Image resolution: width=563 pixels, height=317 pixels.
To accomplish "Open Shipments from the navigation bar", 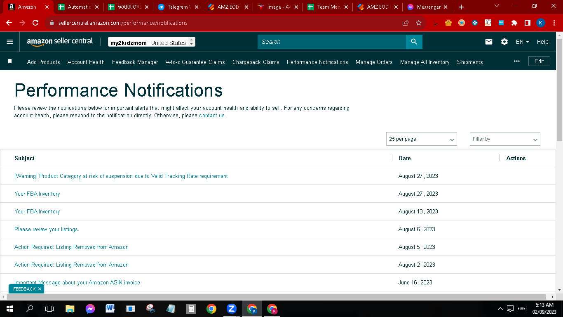I will [470, 62].
